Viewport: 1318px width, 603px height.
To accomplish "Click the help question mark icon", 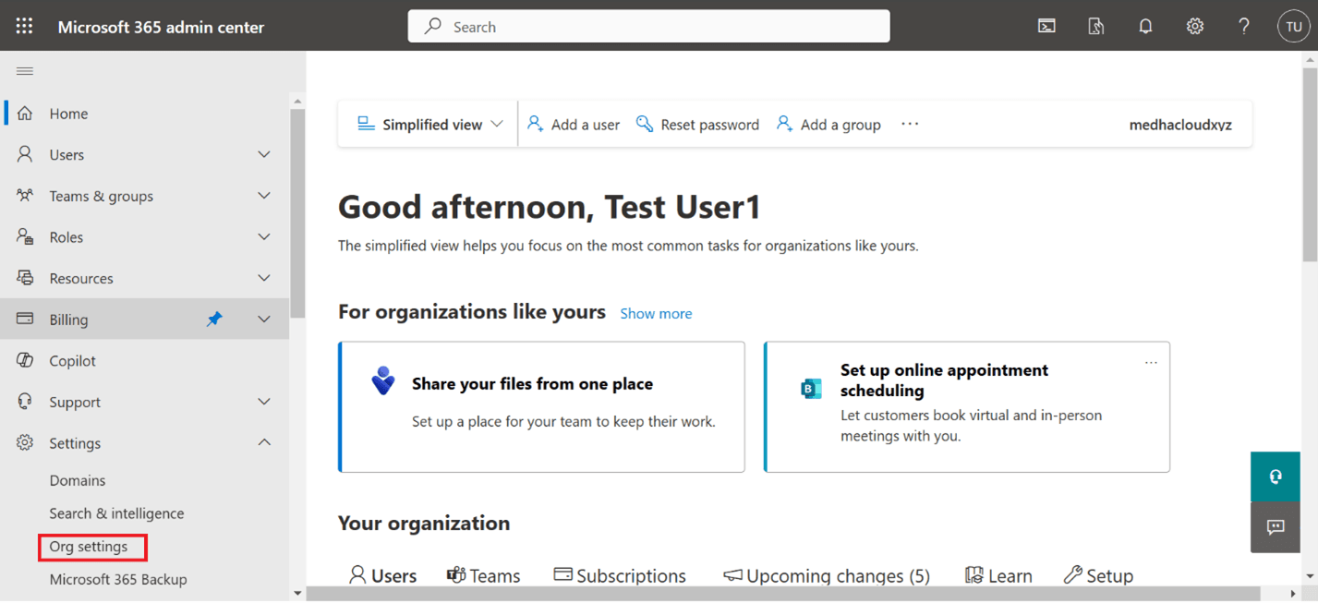I will point(1243,26).
